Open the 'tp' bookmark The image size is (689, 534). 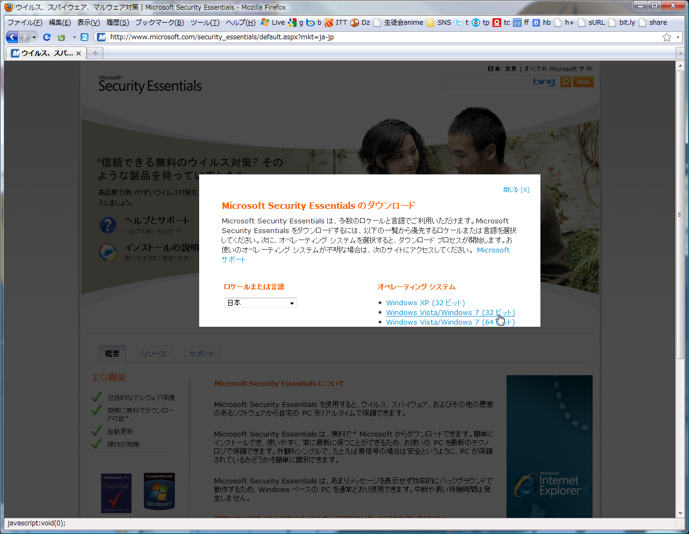tap(481, 23)
